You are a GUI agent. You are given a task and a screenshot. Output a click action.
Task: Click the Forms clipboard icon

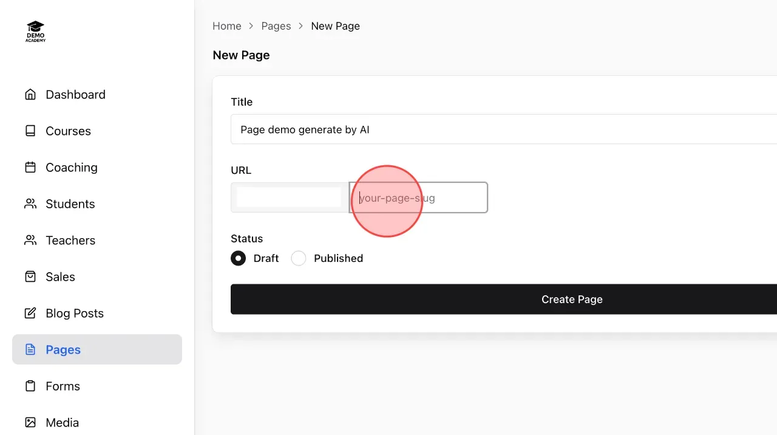tap(30, 386)
